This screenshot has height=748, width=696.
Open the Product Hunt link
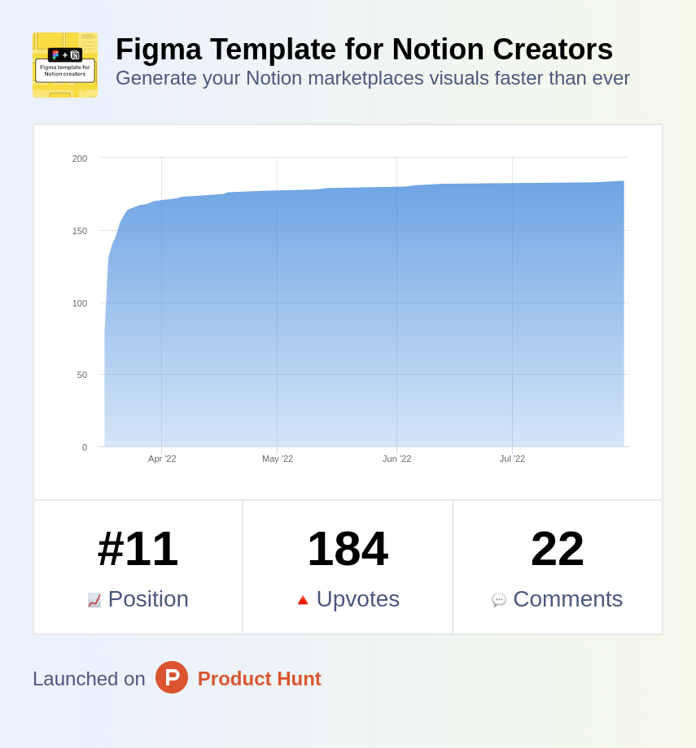[259, 679]
